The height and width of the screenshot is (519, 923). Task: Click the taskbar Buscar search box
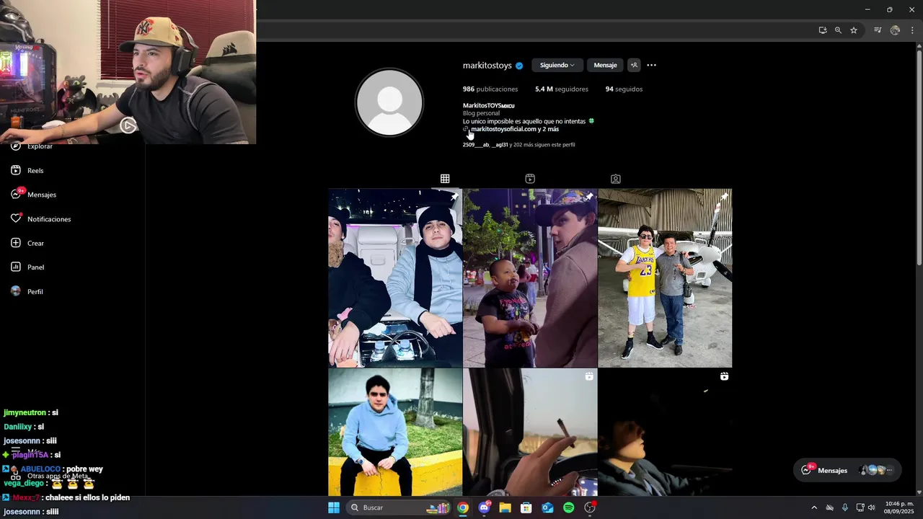(x=398, y=507)
